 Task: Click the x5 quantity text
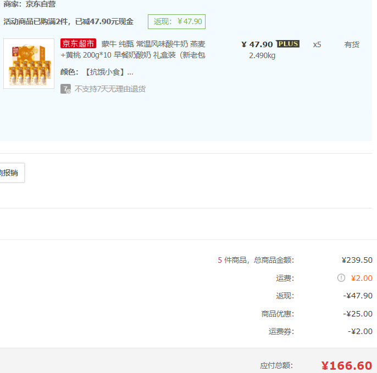pyautogui.click(x=317, y=44)
